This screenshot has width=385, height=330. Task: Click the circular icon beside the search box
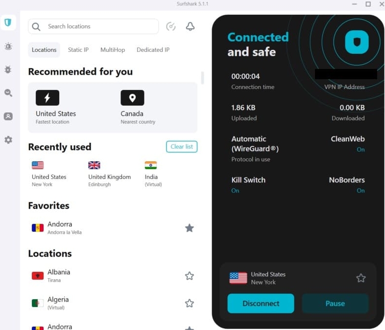coord(171,26)
